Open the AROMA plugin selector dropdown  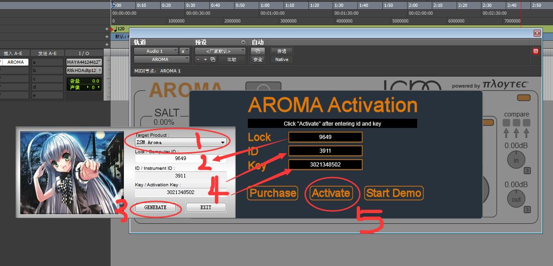tap(162, 60)
